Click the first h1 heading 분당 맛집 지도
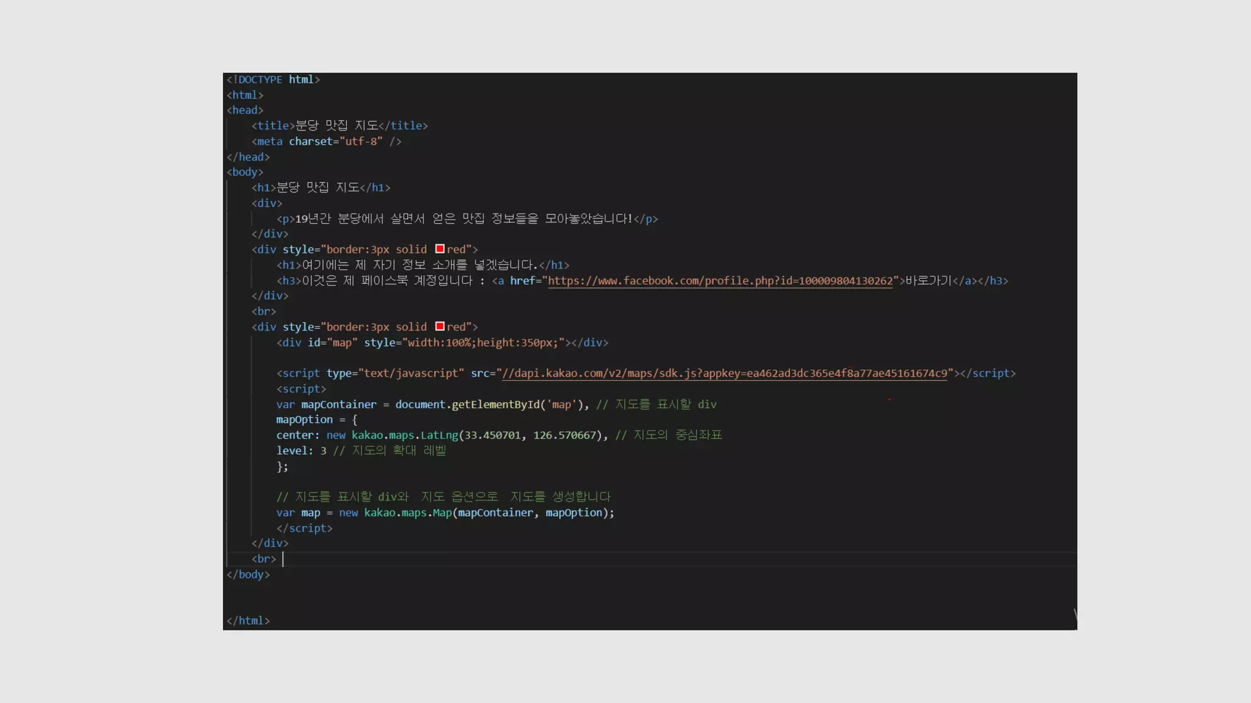 tap(318, 187)
